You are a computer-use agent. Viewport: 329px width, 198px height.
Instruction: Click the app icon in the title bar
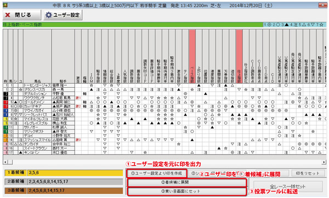[x=5, y=5]
